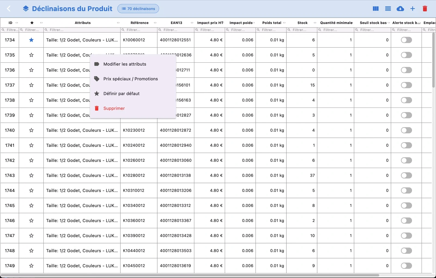
Task: Switch to list density icon
Action: [388, 9]
